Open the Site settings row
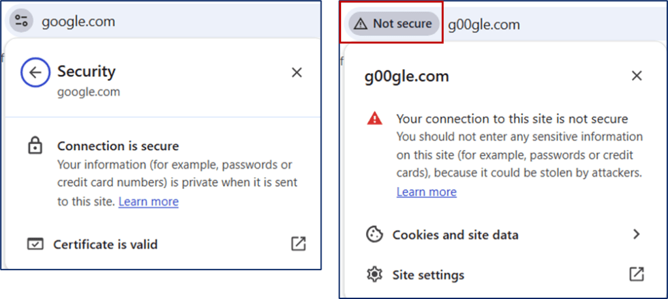 click(428, 275)
